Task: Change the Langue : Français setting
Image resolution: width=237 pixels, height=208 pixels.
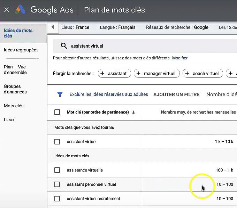Action: [117, 27]
